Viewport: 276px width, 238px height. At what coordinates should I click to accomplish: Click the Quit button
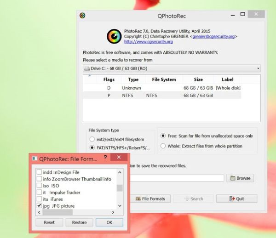237,198
